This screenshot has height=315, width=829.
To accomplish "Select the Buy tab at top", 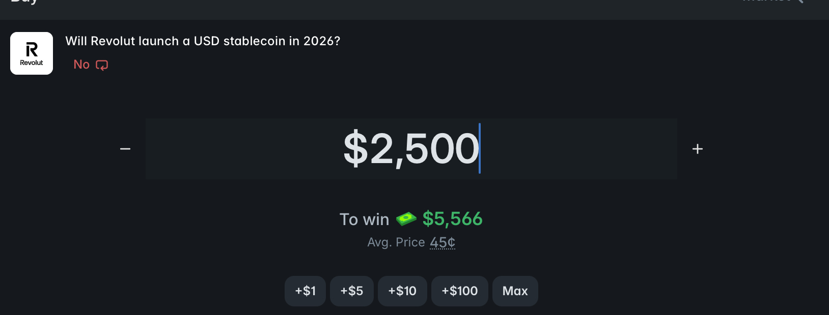I will coord(24,2).
